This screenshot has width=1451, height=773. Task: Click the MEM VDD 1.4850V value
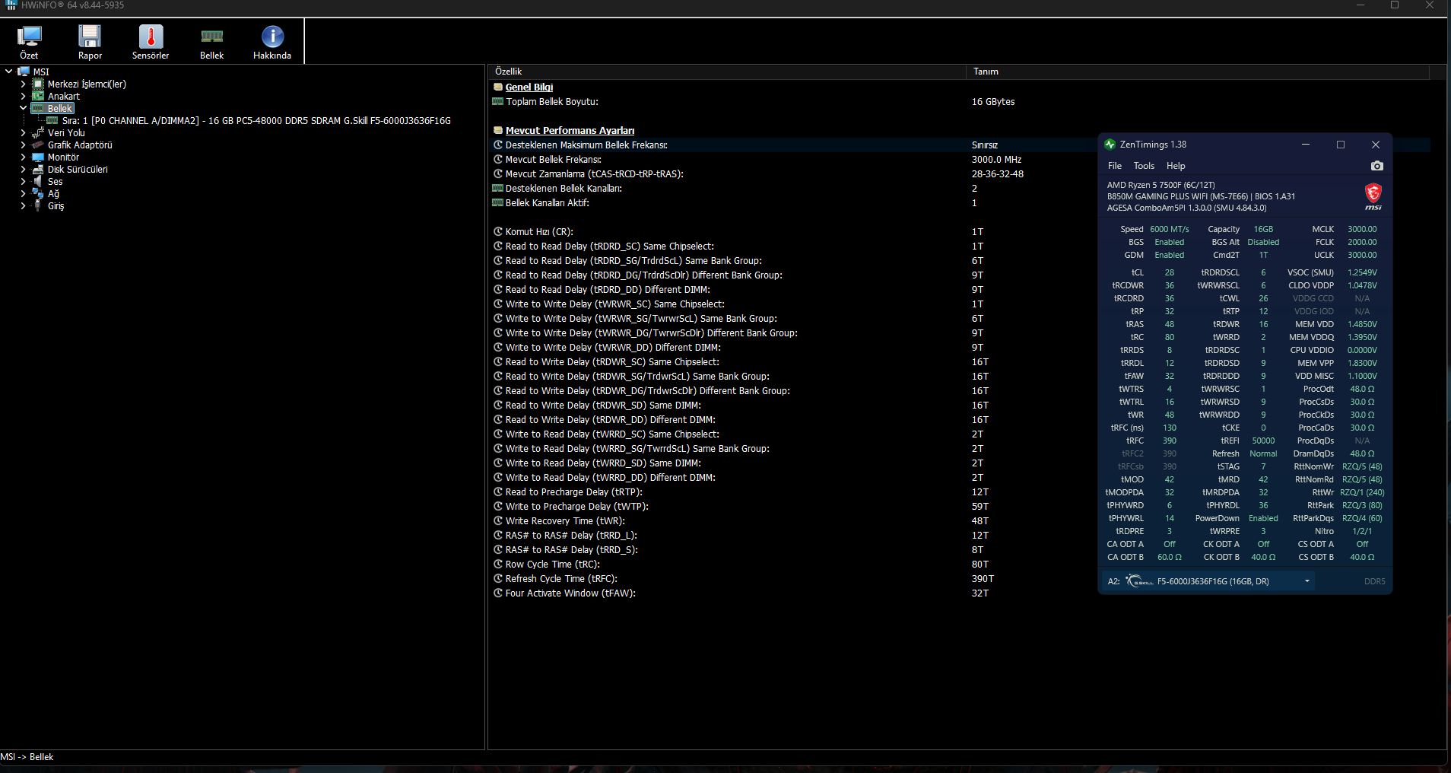1362,324
